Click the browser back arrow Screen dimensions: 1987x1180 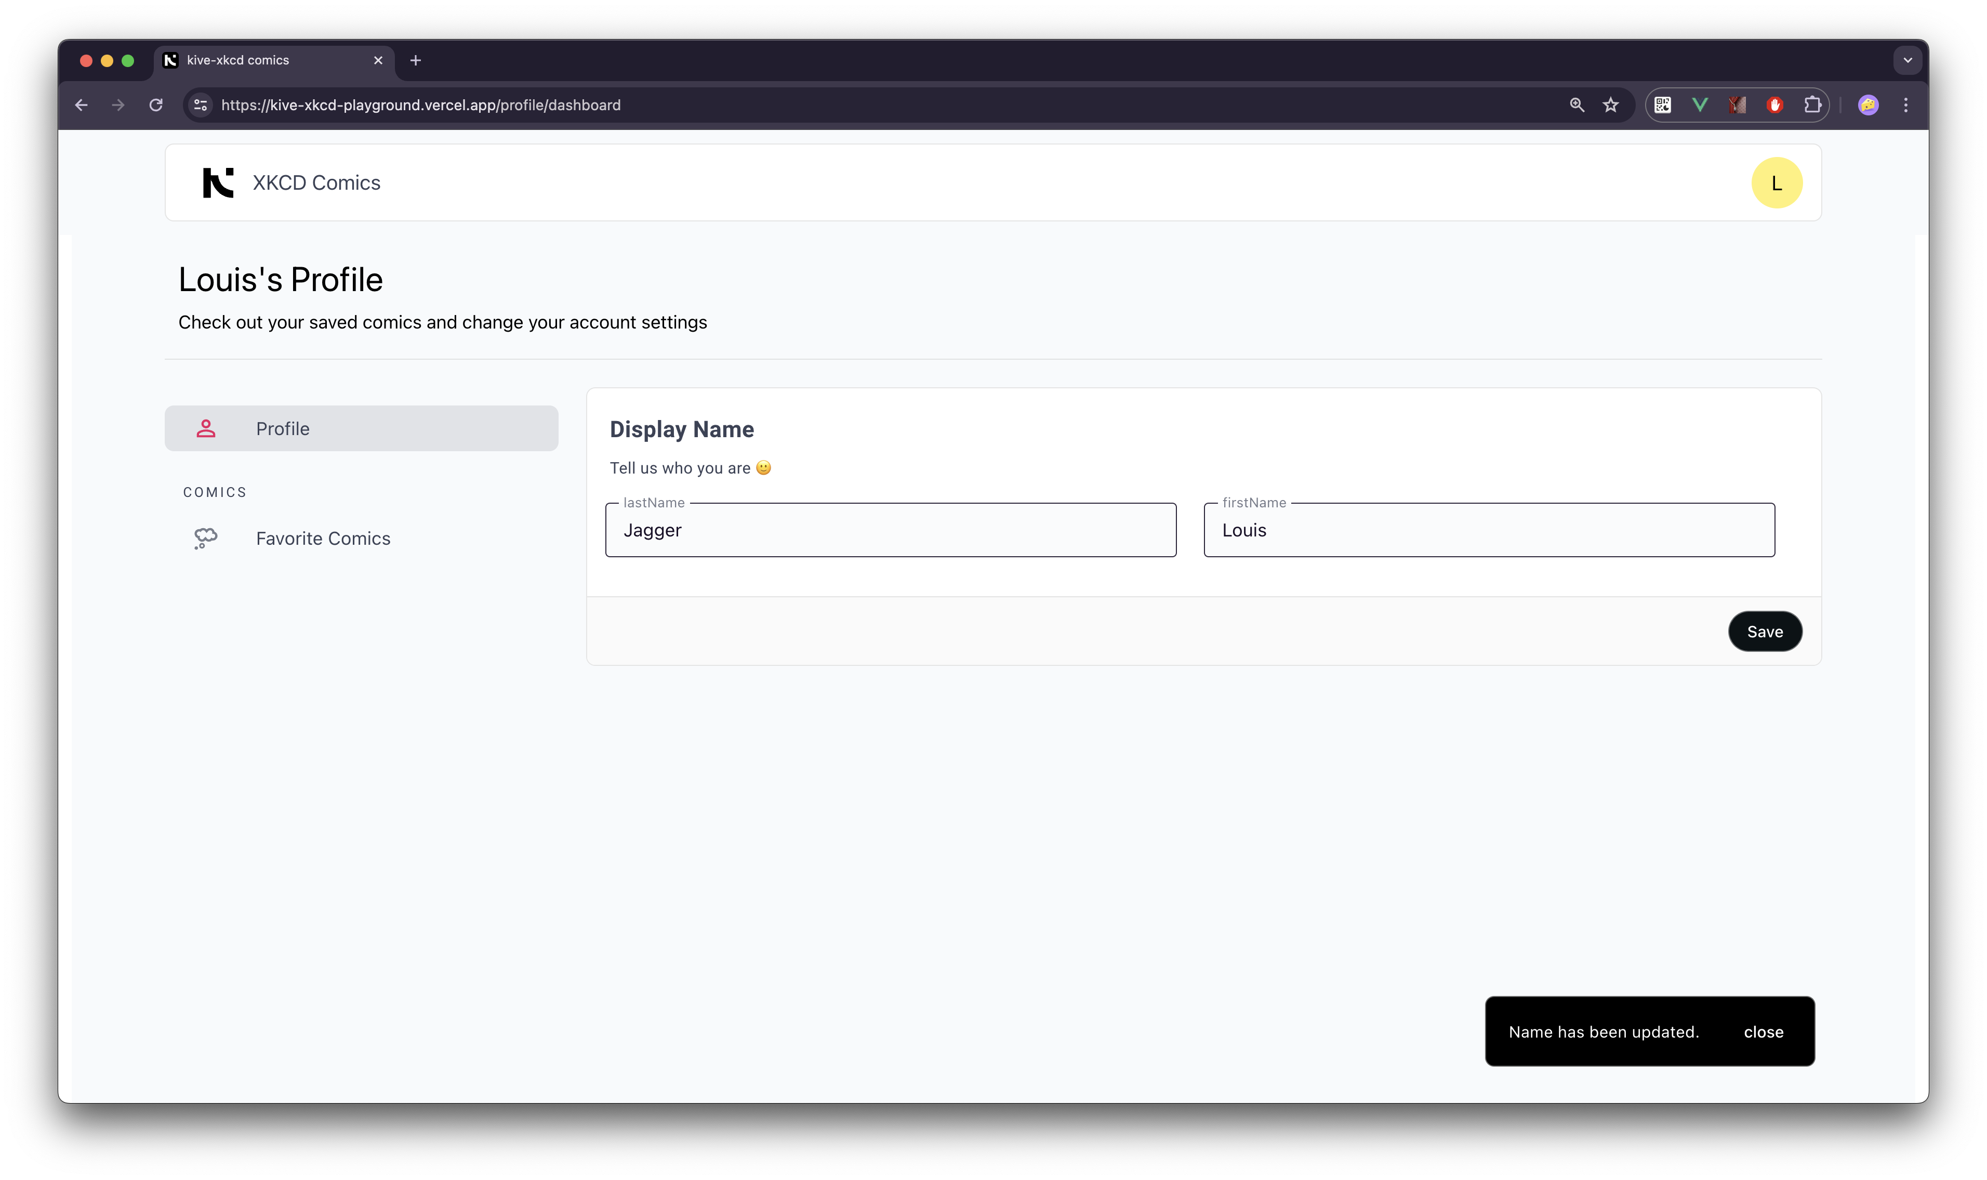pyautogui.click(x=81, y=105)
